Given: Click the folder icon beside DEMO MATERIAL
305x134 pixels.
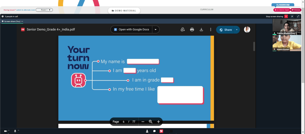Looking at the screenshot, I should (x=113, y=11).
